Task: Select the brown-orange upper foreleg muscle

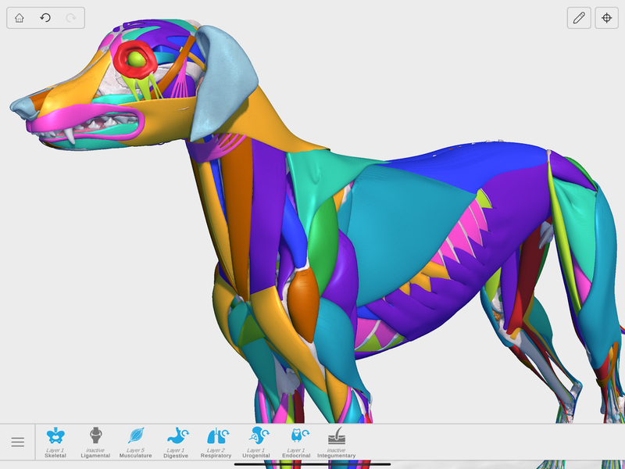Action: (x=303, y=301)
